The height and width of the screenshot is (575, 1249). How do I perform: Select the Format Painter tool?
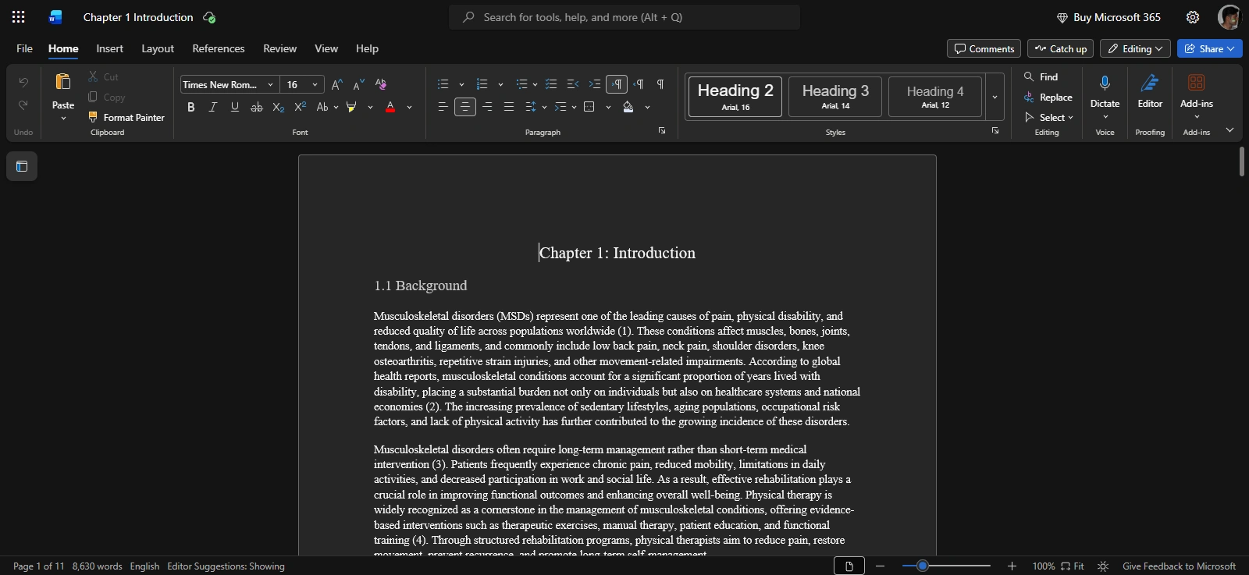coord(126,117)
